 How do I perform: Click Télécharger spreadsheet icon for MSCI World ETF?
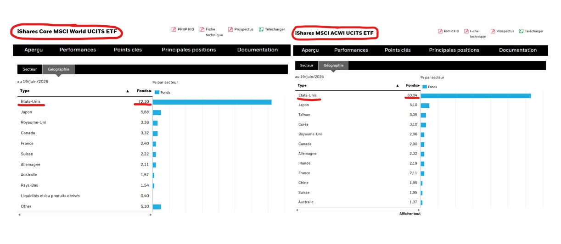pyautogui.click(x=261, y=29)
